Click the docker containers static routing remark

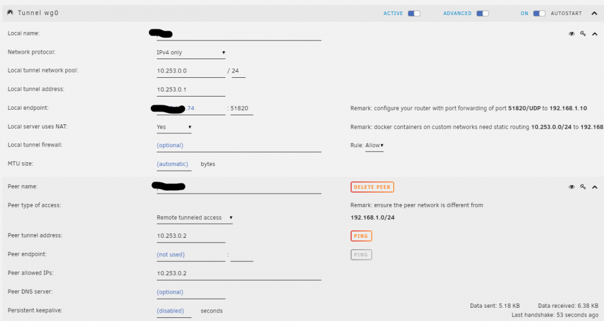click(x=477, y=127)
